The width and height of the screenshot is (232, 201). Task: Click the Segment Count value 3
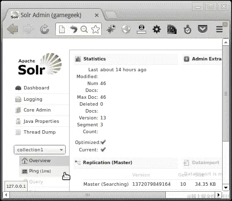pos(102,125)
